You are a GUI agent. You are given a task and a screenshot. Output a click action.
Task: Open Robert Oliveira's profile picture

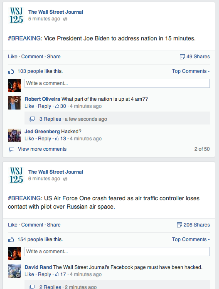pyautogui.click(x=15, y=103)
